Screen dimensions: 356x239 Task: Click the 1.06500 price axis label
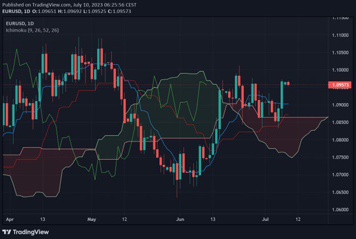(x=340, y=192)
